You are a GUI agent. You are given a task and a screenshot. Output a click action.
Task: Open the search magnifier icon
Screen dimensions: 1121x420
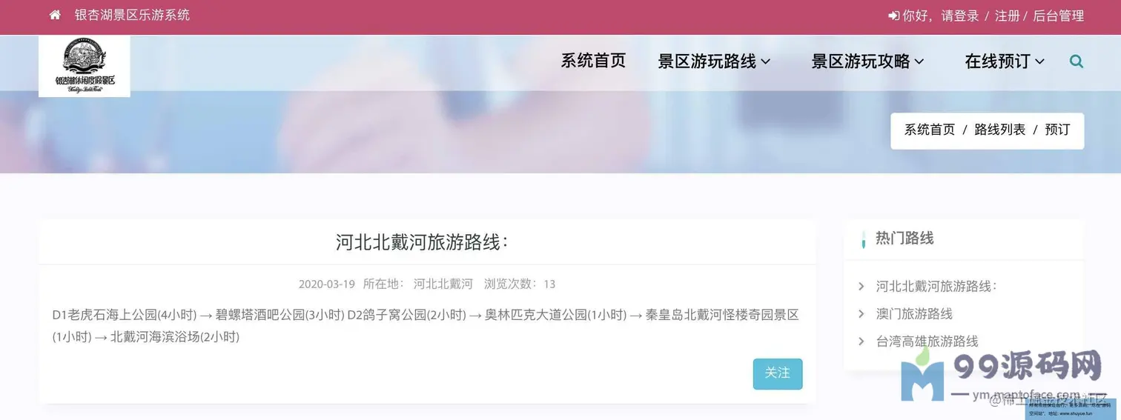(1077, 61)
